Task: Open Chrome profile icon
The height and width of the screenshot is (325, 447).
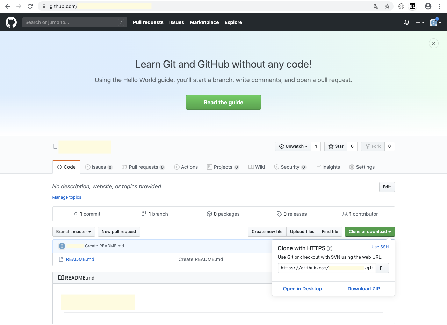Action: (x=428, y=6)
